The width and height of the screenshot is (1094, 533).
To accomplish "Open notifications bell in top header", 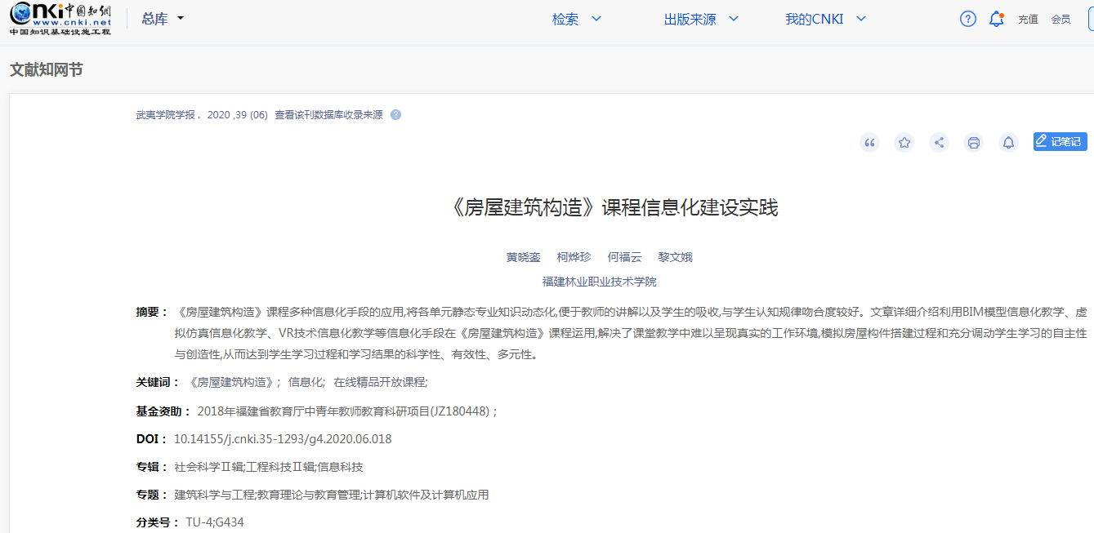I will click(996, 19).
